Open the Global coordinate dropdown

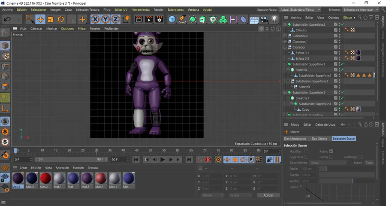213,195
